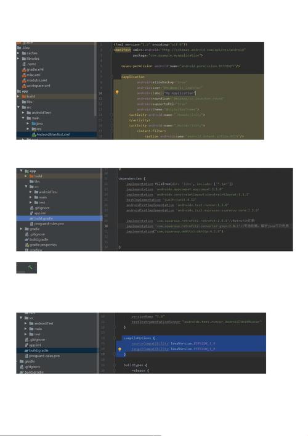Click the uses-permission line in the manifest
308x436 pixels.
point(180,66)
